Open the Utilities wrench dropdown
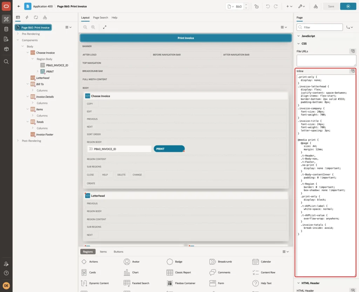Viewport: 359px width, 292px height. pyautogui.click(x=302, y=6)
